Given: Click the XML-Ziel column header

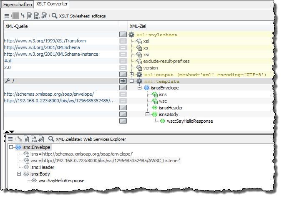Looking at the screenshot, I should [138, 26].
